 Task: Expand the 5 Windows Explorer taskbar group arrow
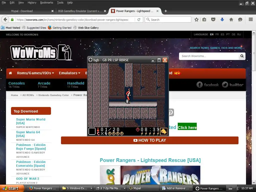coord(91,188)
